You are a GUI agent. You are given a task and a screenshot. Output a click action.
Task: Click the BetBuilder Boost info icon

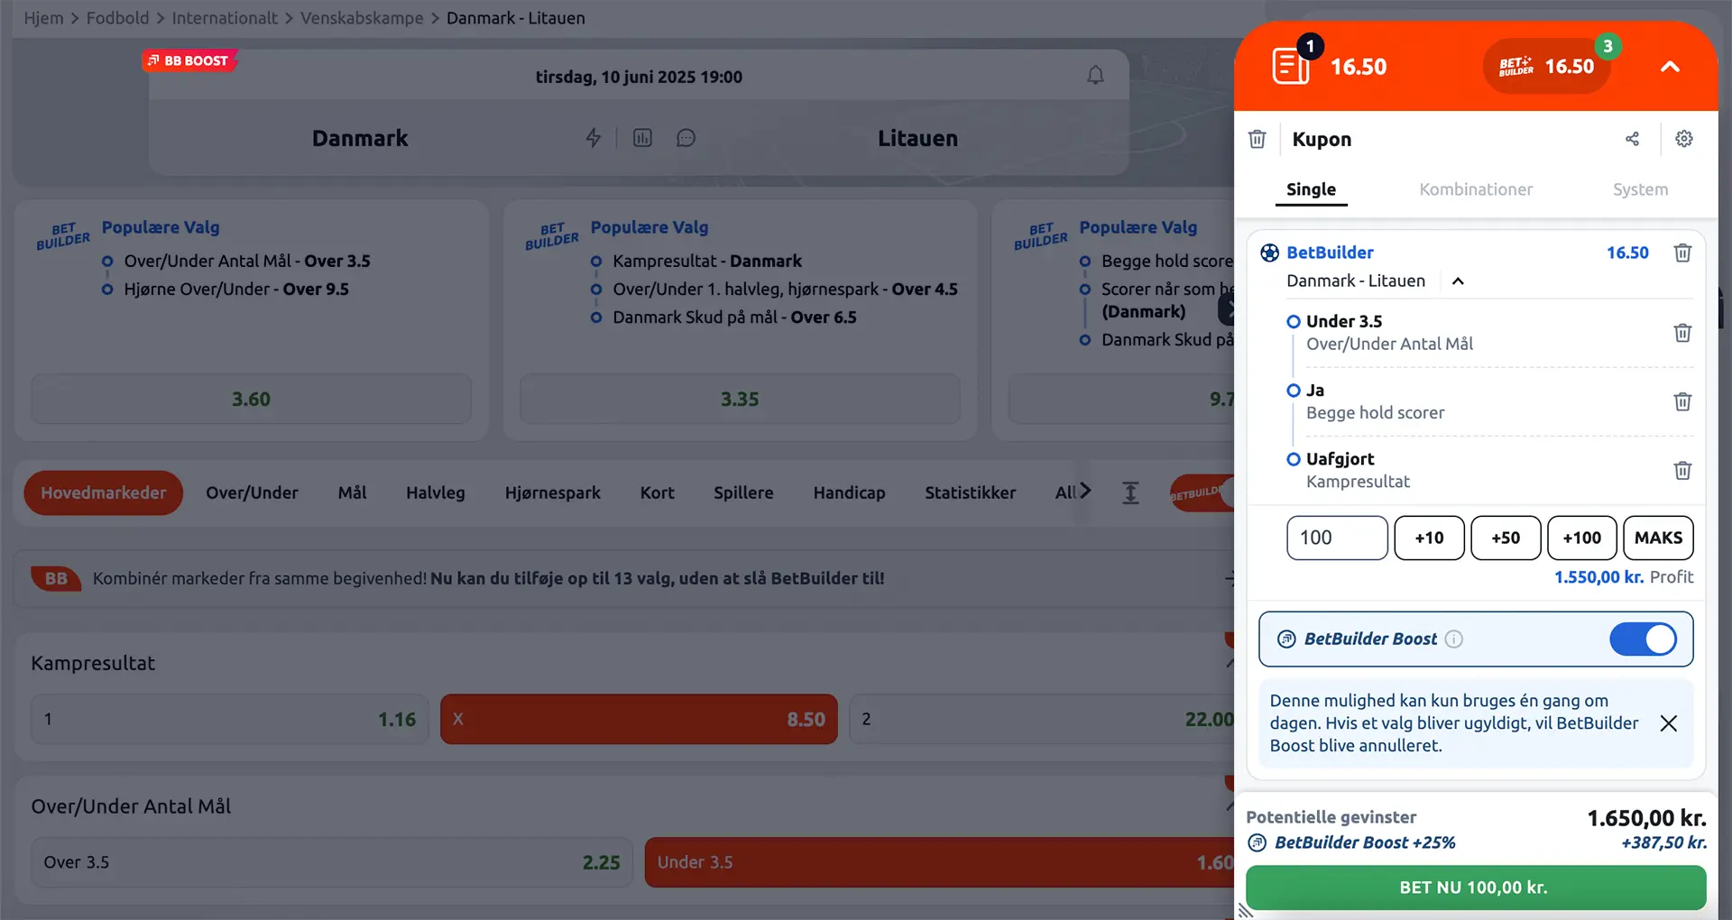1453,639
